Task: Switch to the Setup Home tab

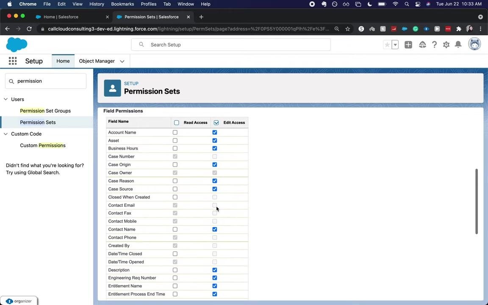Action: point(63,61)
